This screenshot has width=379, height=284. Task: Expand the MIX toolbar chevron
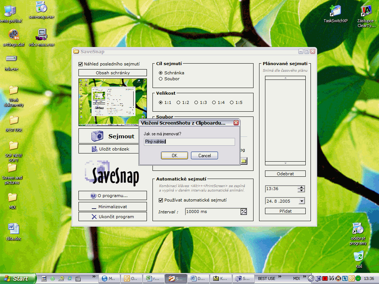(304, 277)
